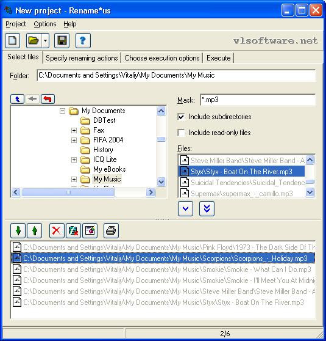Add all files with double chevron

pos(207,209)
